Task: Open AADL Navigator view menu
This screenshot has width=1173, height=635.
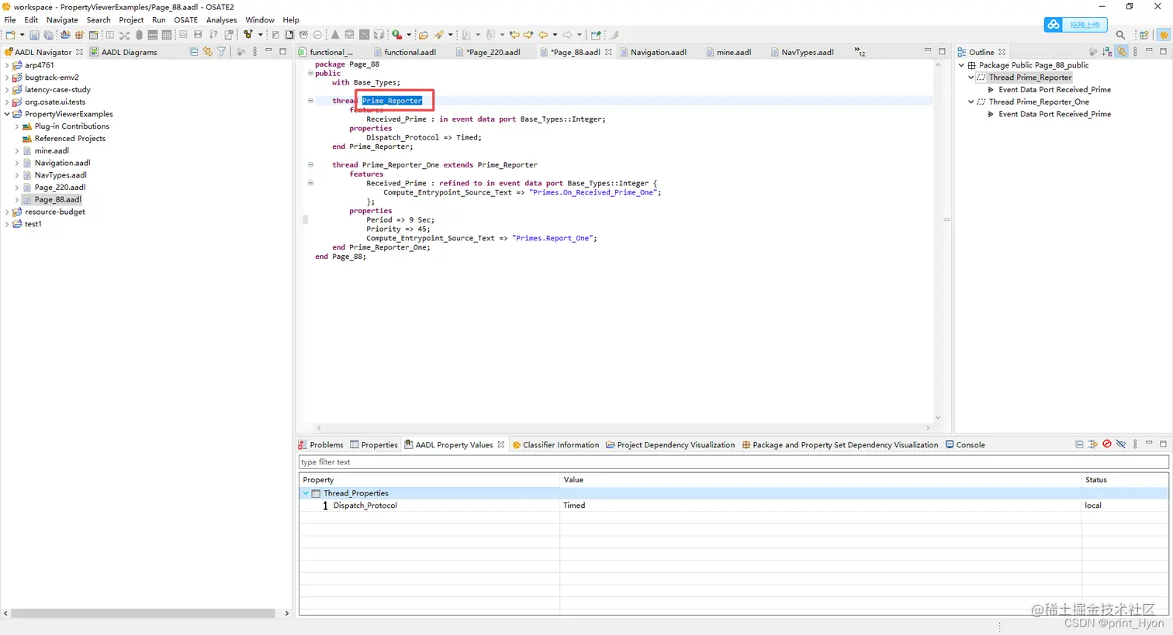Action: click(x=254, y=52)
